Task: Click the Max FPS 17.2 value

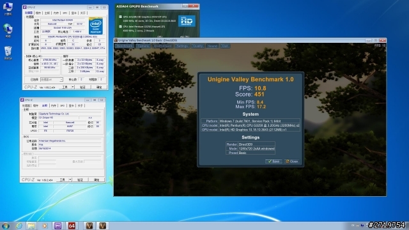Action: click(261, 107)
